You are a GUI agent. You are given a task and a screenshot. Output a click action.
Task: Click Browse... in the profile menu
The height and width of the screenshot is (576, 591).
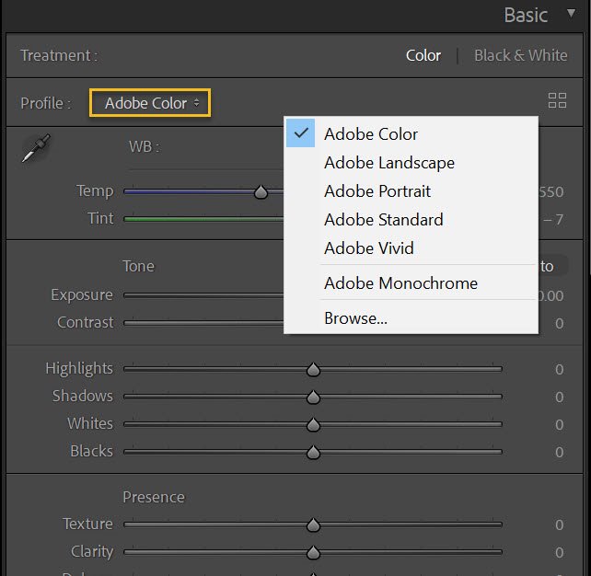(x=355, y=318)
